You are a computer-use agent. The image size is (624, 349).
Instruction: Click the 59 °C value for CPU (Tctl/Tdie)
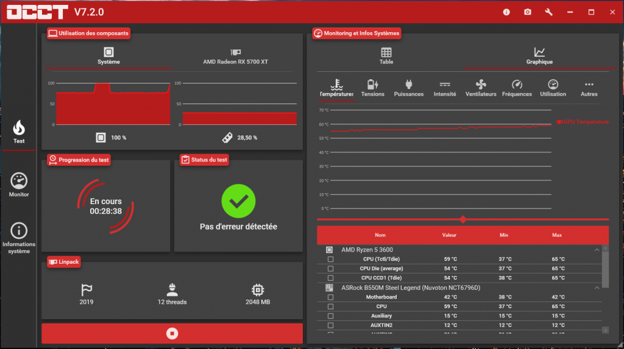(x=450, y=259)
